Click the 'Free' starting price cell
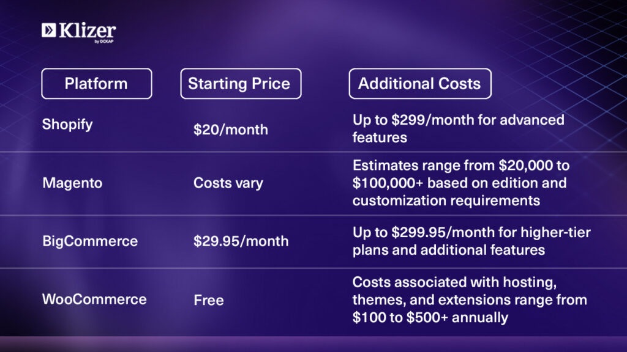This screenshot has width=627, height=352. click(x=209, y=300)
